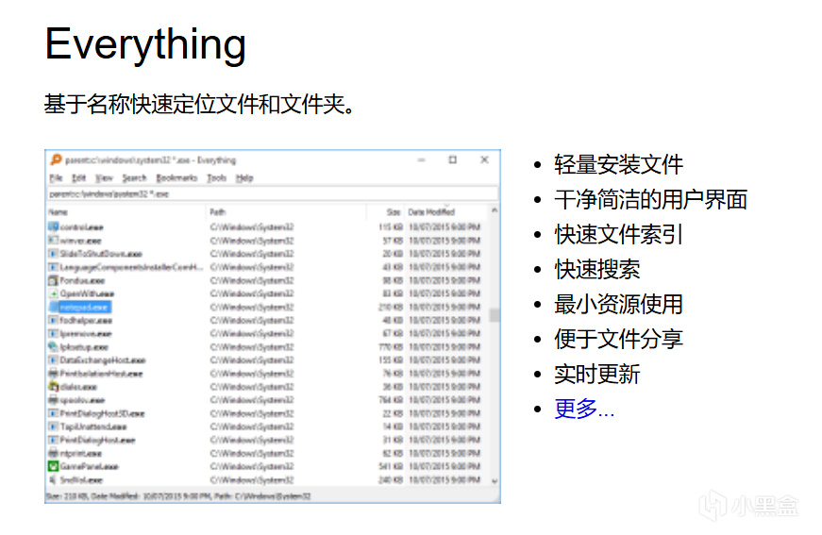Image resolution: width=822 pixels, height=535 pixels.
Task: Click the date cell in the SndVol.exe row
Action: coord(445,480)
